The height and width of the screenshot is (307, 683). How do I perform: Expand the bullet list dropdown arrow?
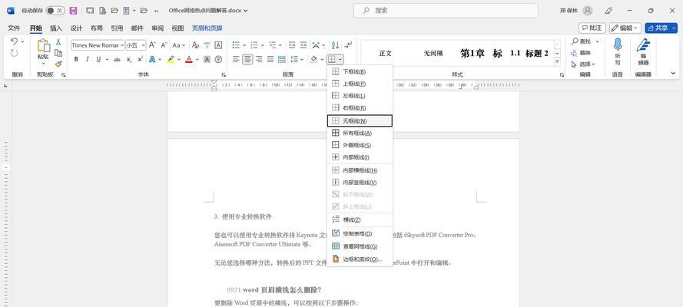(x=244, y=45)
